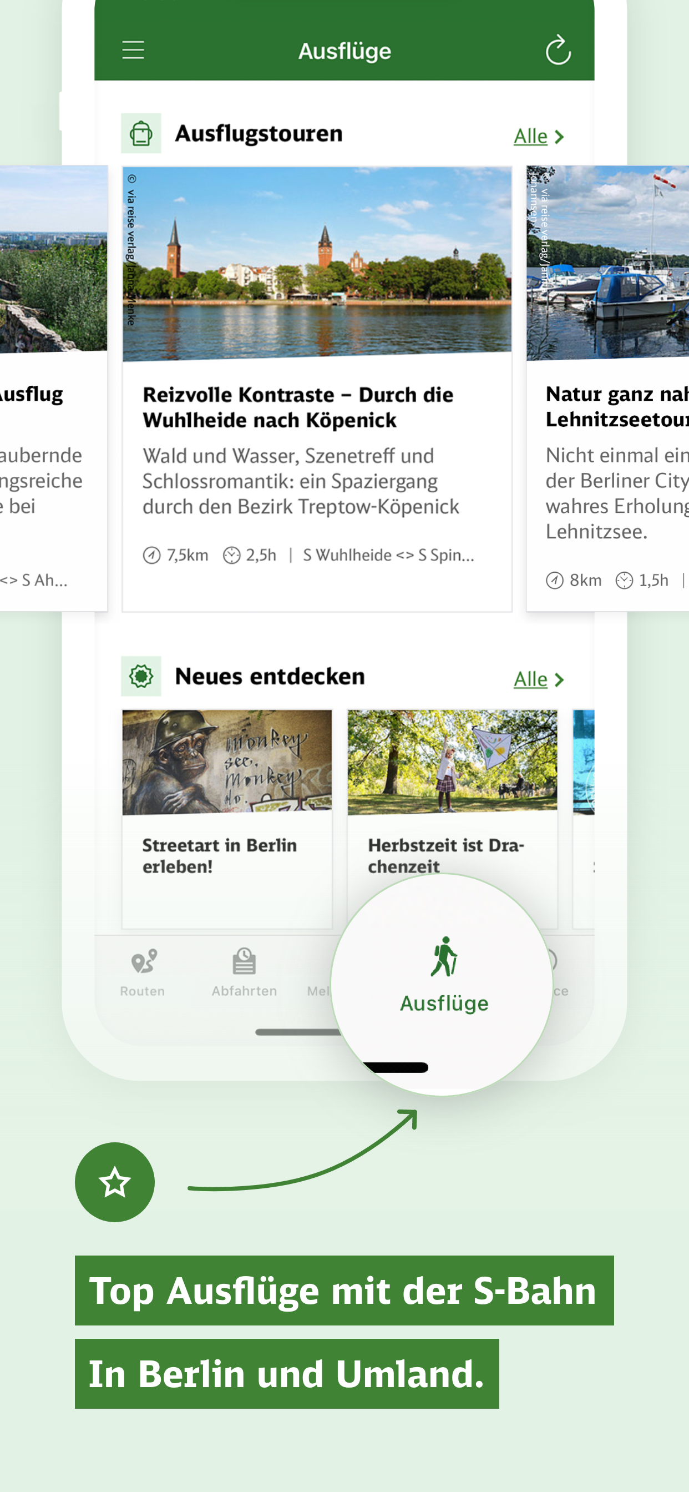Image resolution: width=689 pixels, height=1492 pixels.
Task: Click the Ausflugstouren section heading
Action: 259,133
